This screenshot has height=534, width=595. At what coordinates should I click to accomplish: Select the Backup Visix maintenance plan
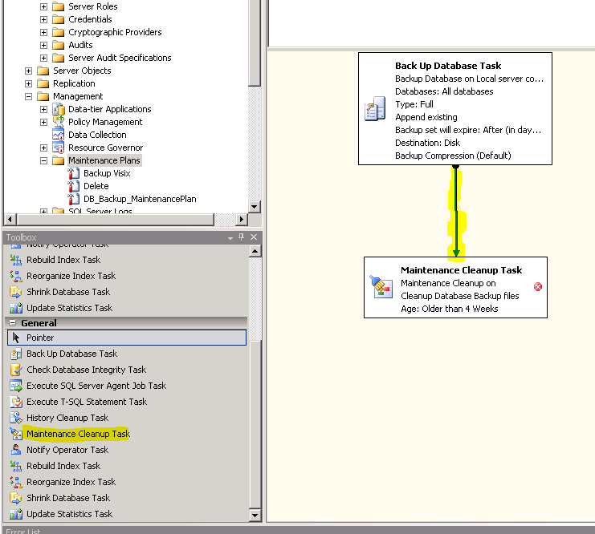107,173
